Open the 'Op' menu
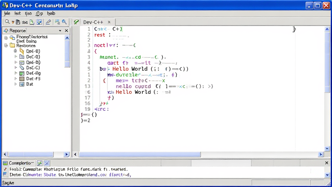This screenshot has height=187, width=332. (x=39, y=14)
